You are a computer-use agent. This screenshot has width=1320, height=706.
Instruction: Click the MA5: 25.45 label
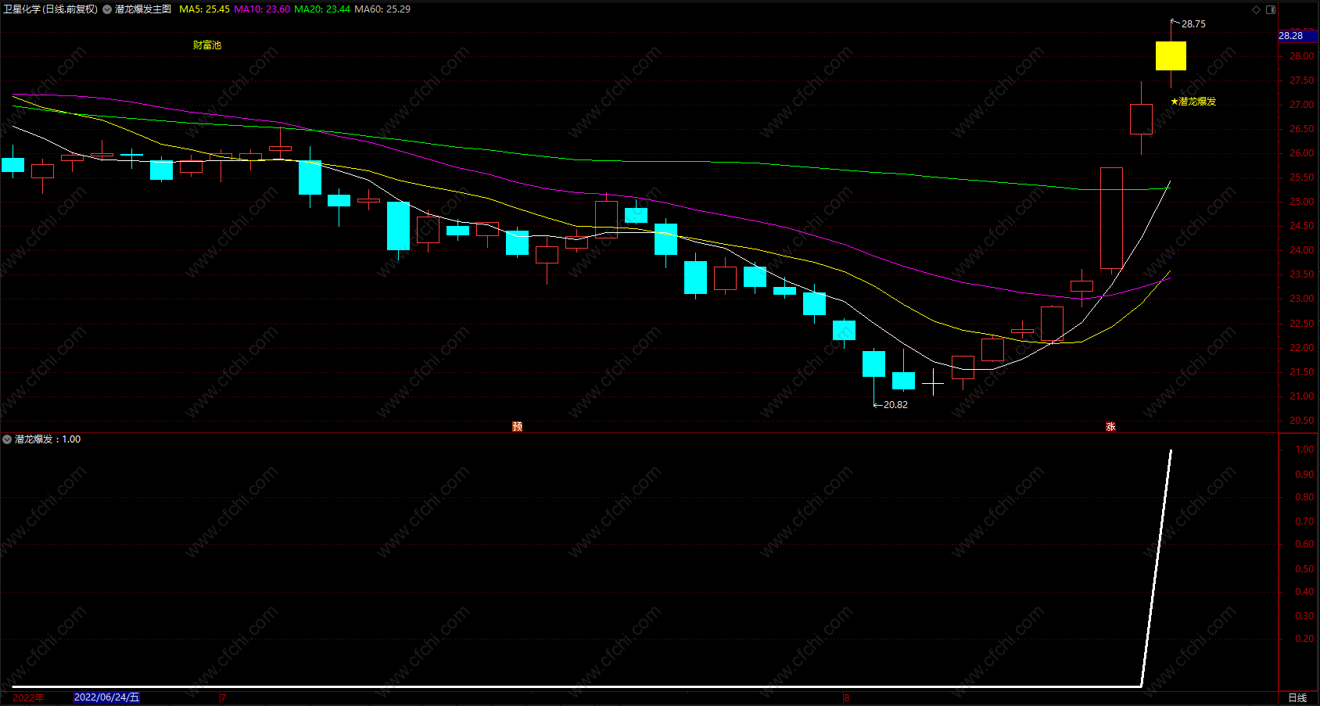[x=204, y=9]
